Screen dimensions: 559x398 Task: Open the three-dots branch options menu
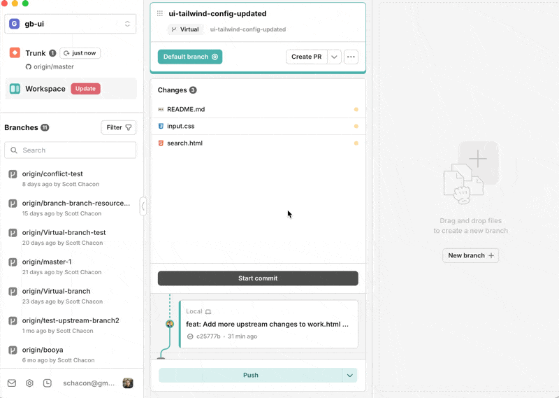coord(351,57)
